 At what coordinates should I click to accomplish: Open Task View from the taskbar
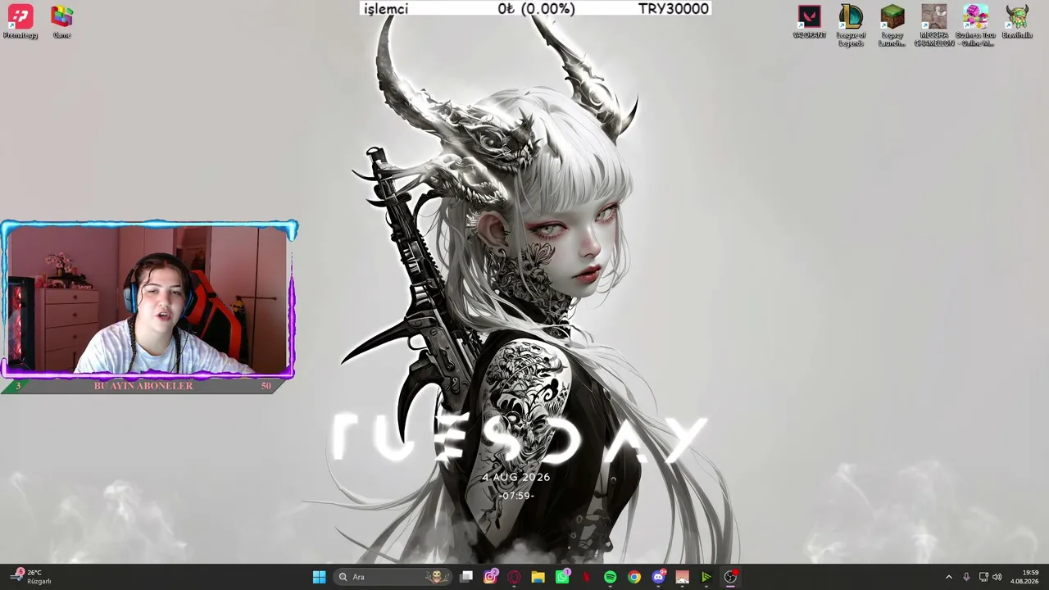[466, 577]
